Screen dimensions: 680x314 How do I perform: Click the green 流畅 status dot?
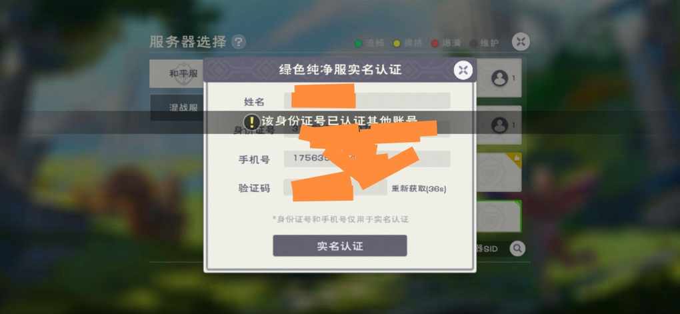(x=358, y=43)
